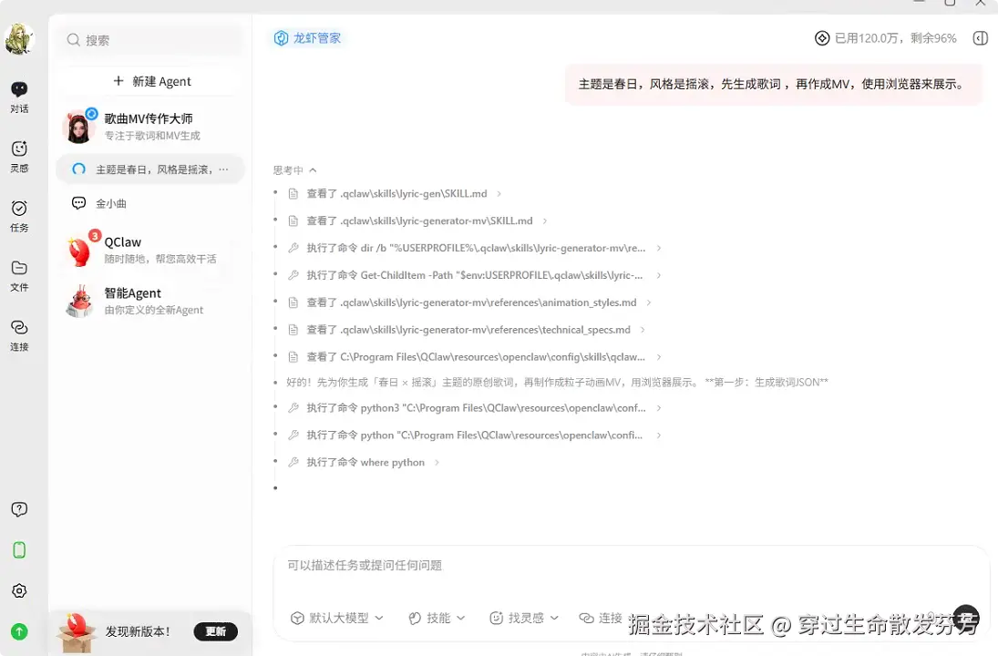Click the document icon beside animation_styles.md
This screenshot has width=998, height=656.
[x=293, y=302]
